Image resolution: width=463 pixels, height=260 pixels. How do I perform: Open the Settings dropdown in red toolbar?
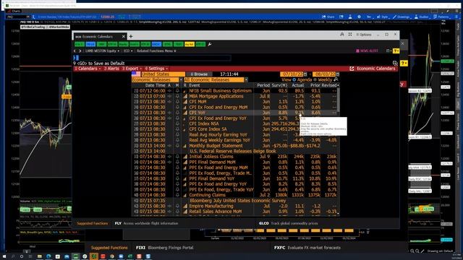(156, 69)
